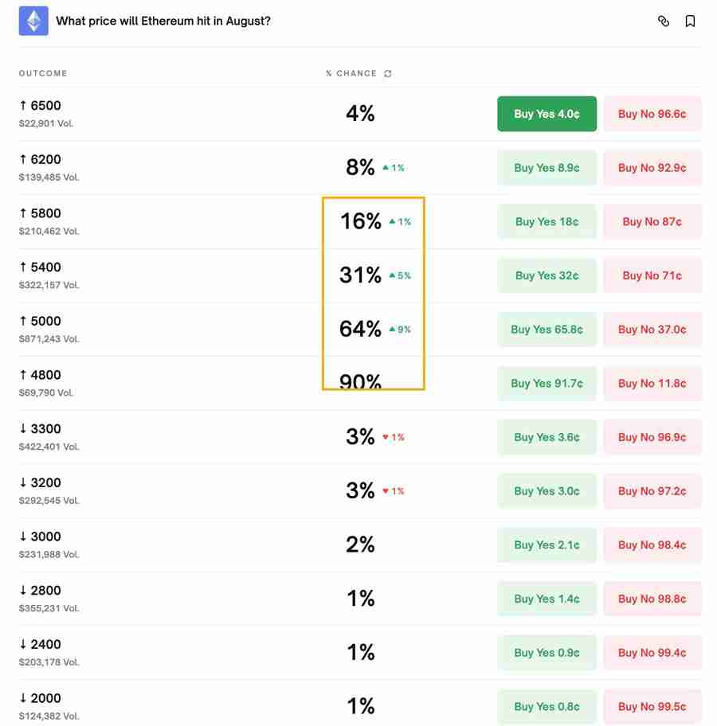The height and width of the screenshot is (726, 717).
Task: Copy the market link using the chain icon
Action: point(664,21)
